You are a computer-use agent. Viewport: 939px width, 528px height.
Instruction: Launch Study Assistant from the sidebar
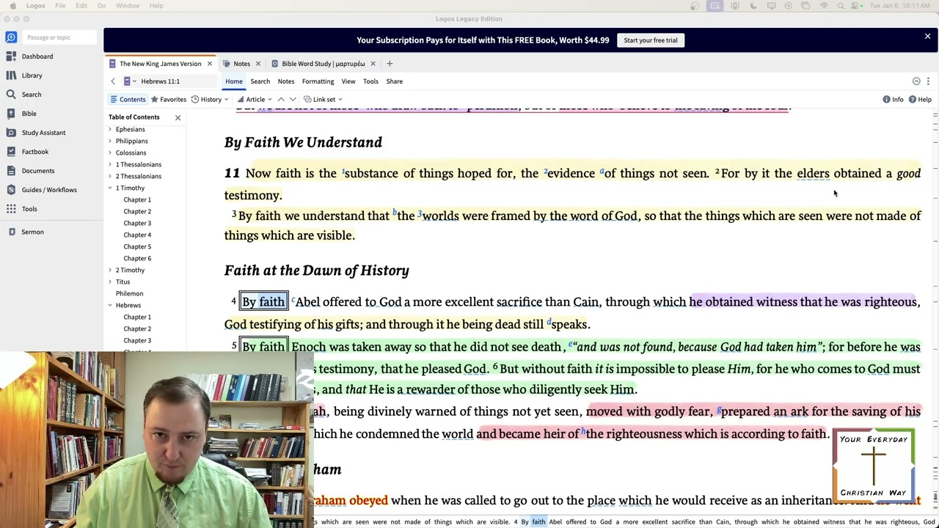pyautogui.click(x=11, y=133)
